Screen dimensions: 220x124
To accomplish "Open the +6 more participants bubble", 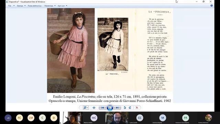I will (8, 118).
